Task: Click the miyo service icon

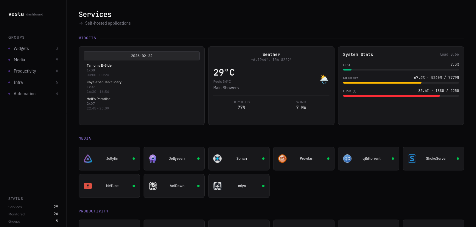Action: [217, 186]
